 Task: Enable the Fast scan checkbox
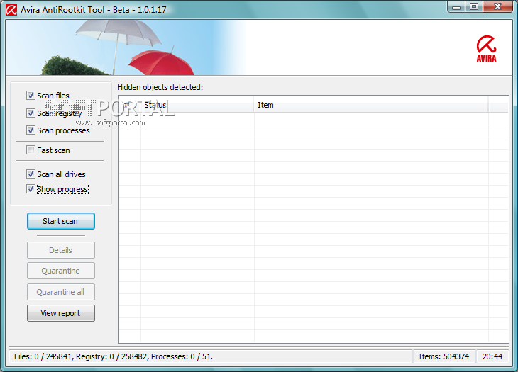click(x=31, y=150)
